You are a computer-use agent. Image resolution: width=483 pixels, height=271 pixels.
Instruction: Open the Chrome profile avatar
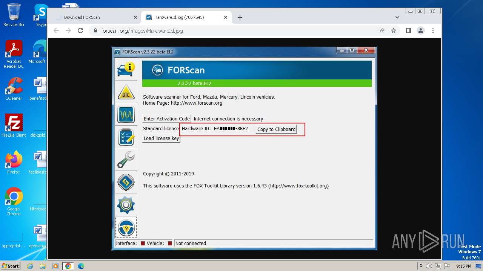pyautogui.click(x=420, y=30)
